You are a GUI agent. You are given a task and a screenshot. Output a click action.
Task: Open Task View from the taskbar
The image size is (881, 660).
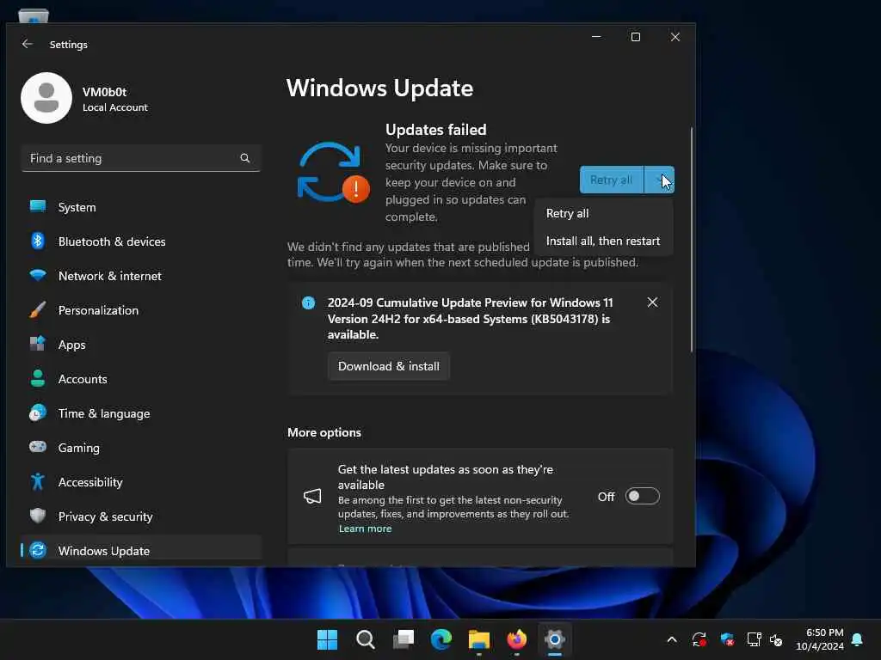(x=403, y=639)
